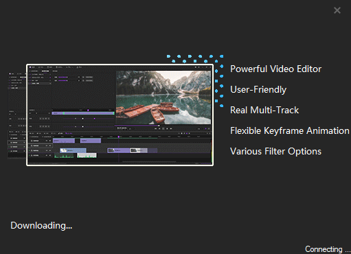This screenshot has width=351, height=254.
Task: Click the 'Powerful Video Editor' text
Action: tap(275, 69)
